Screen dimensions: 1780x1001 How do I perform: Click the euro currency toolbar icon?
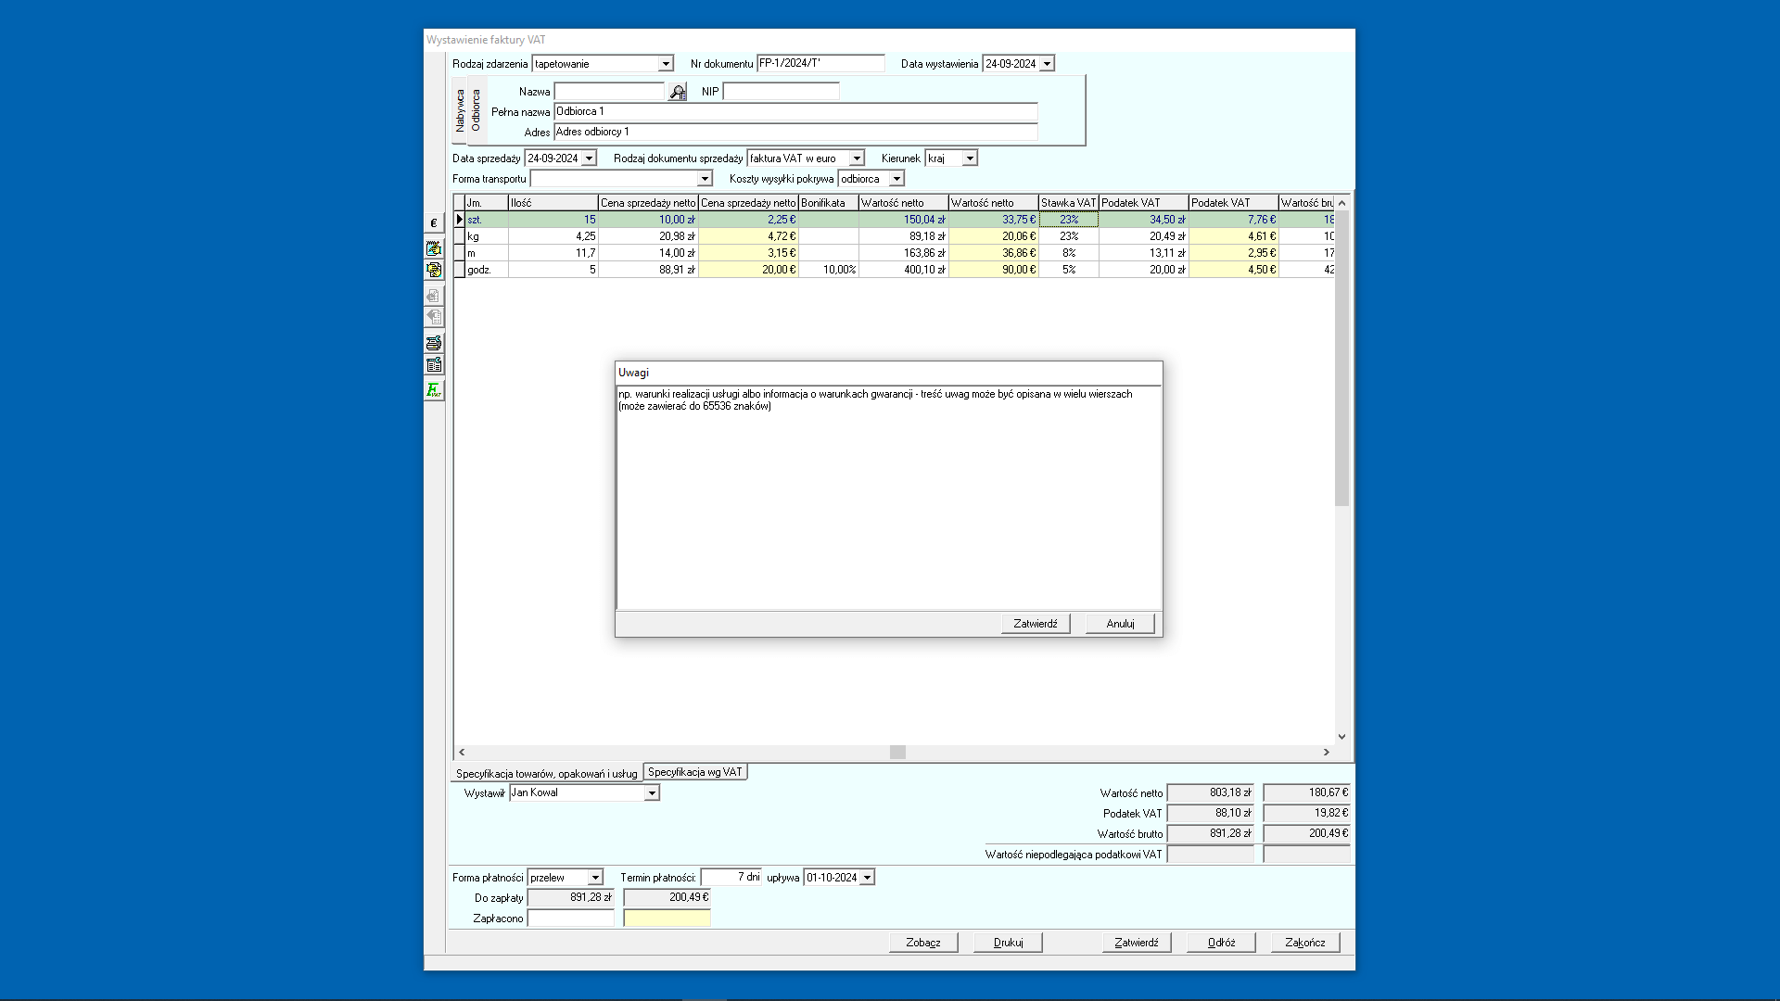click(433, 223)
